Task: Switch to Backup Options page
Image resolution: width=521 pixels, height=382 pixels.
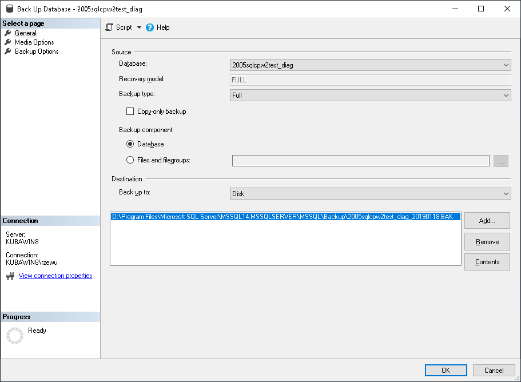Action: coord(37,51)
